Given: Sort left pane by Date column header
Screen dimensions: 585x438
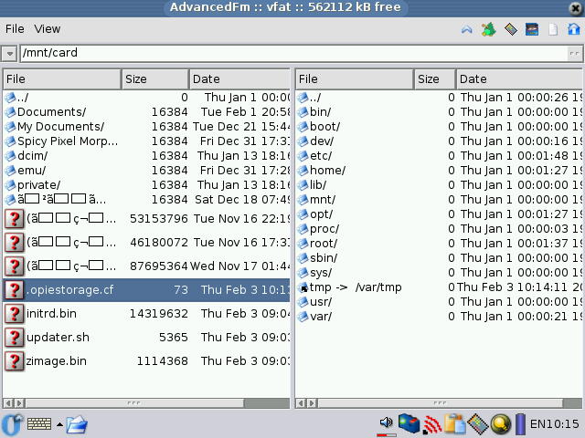Looking at the screenshot, I should point(239,79).
